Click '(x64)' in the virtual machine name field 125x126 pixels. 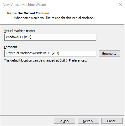pyautogui.click(x=28, y=37)
